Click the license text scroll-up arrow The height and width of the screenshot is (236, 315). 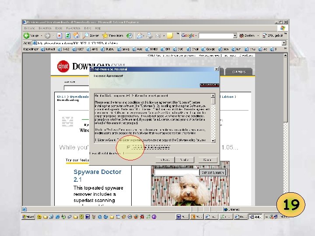click(x=213, y=96)
